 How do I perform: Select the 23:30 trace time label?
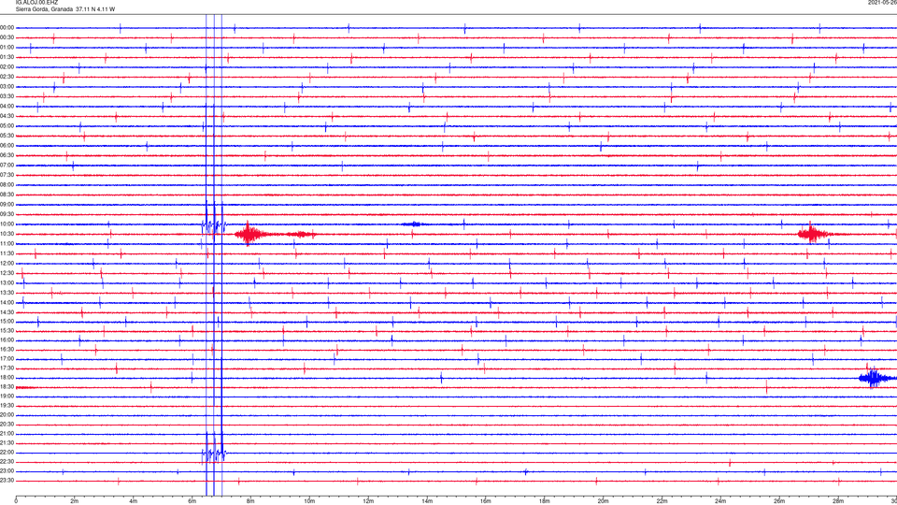(x=7, y=481)
